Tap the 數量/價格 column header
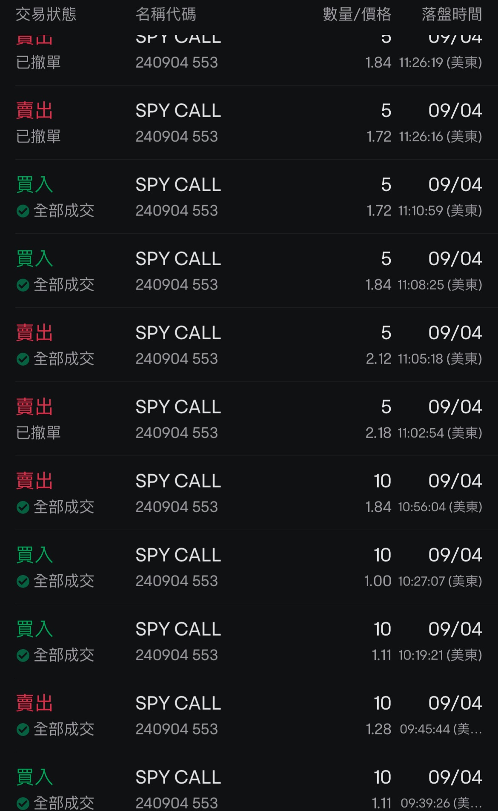Image resolution: width=498 pixels, height=811 pixels. pos(357,14)
